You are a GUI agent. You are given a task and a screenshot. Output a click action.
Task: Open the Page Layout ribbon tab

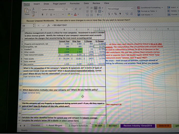[x=59, y=4]
